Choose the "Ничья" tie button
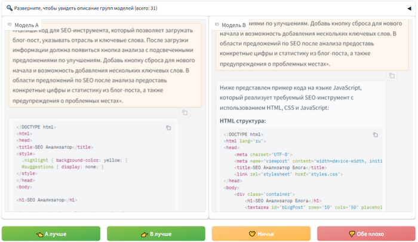Screen dimensions: 418x242 pos(261,234)
